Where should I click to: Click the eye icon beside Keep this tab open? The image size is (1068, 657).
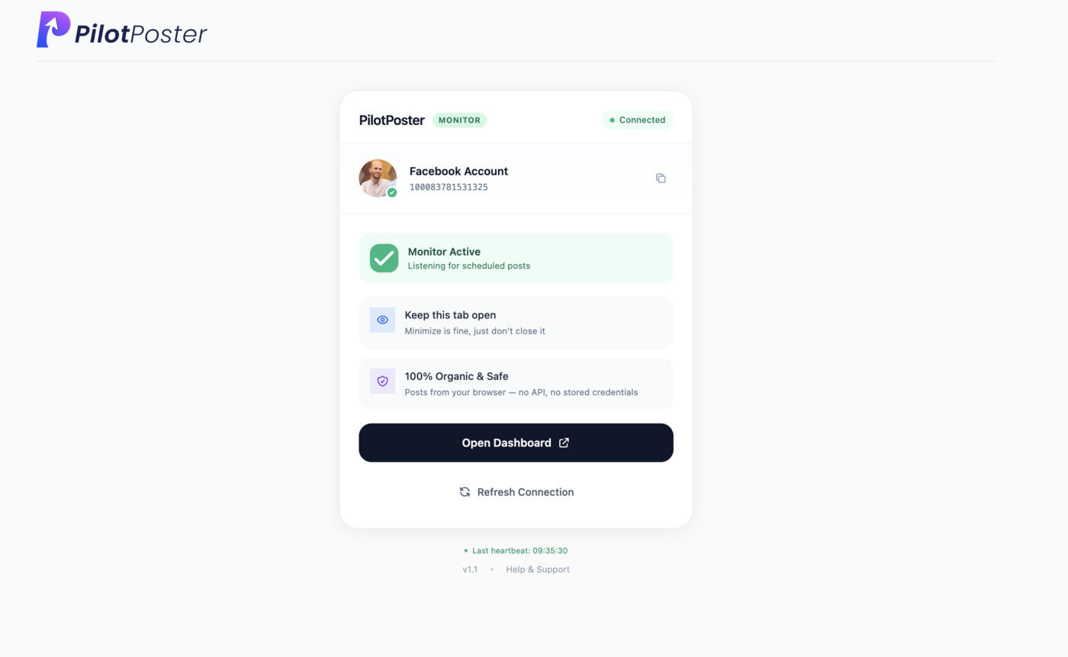click(383, 320)
